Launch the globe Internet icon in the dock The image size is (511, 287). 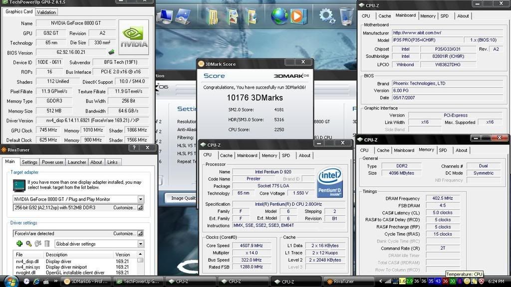coord(279,16)
